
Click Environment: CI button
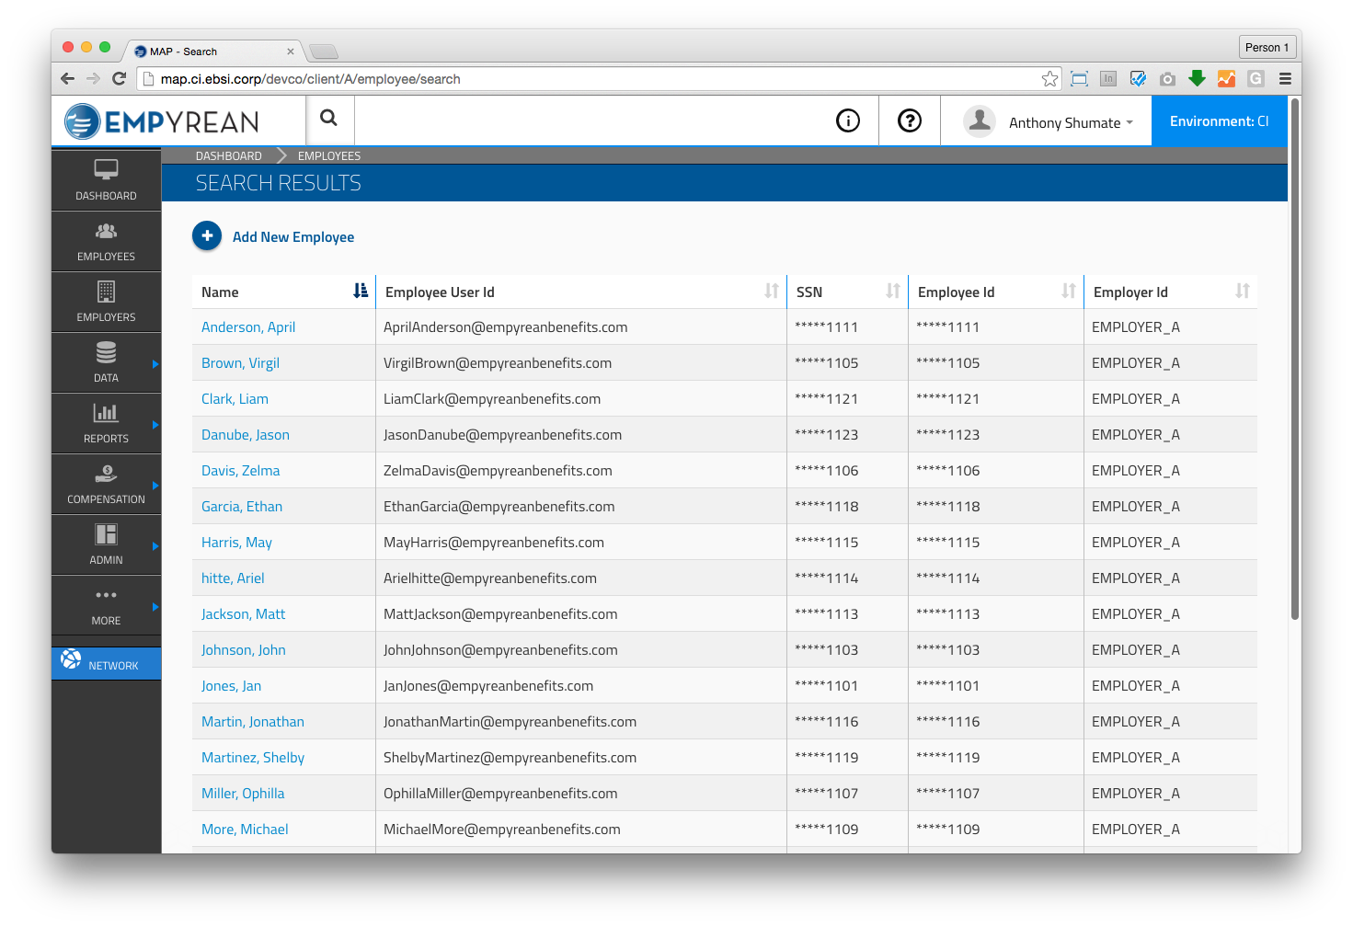pyautogui.click(x=1219, y=120)
